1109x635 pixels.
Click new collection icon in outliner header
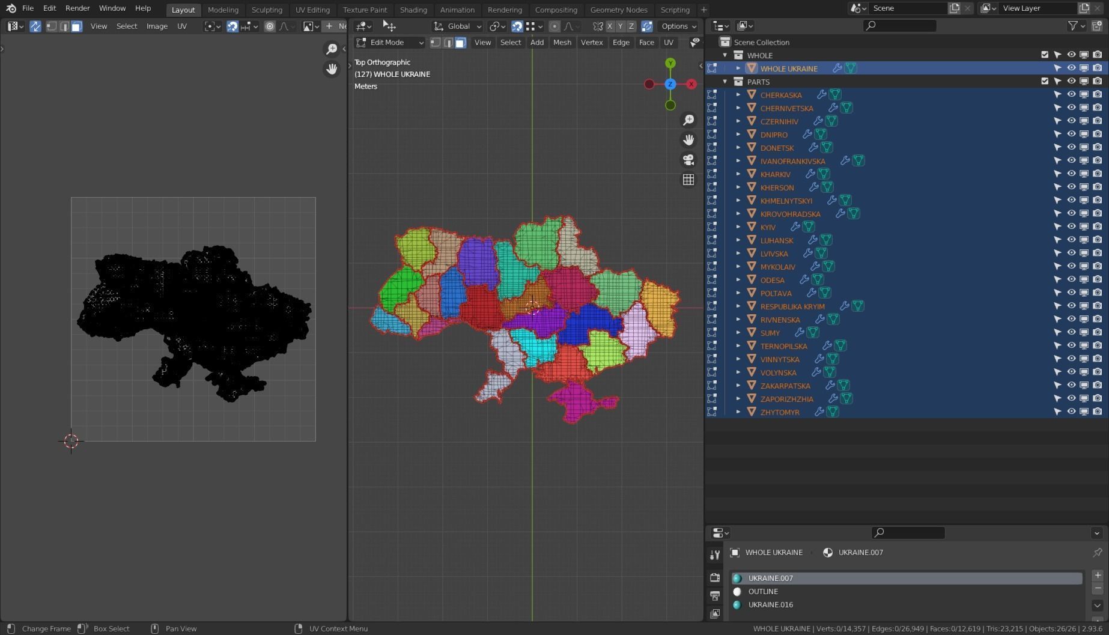point(1097,26)
